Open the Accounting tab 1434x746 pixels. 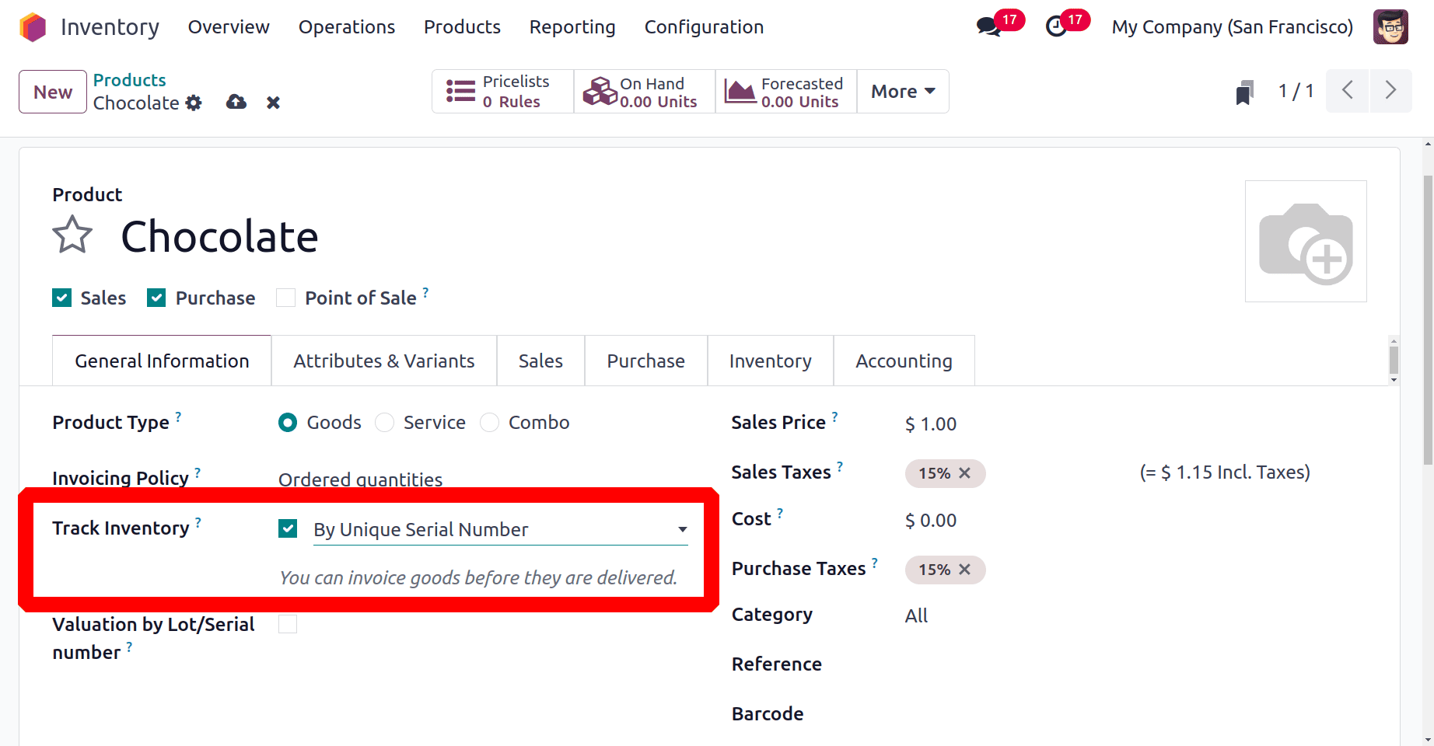click(904, 361)
